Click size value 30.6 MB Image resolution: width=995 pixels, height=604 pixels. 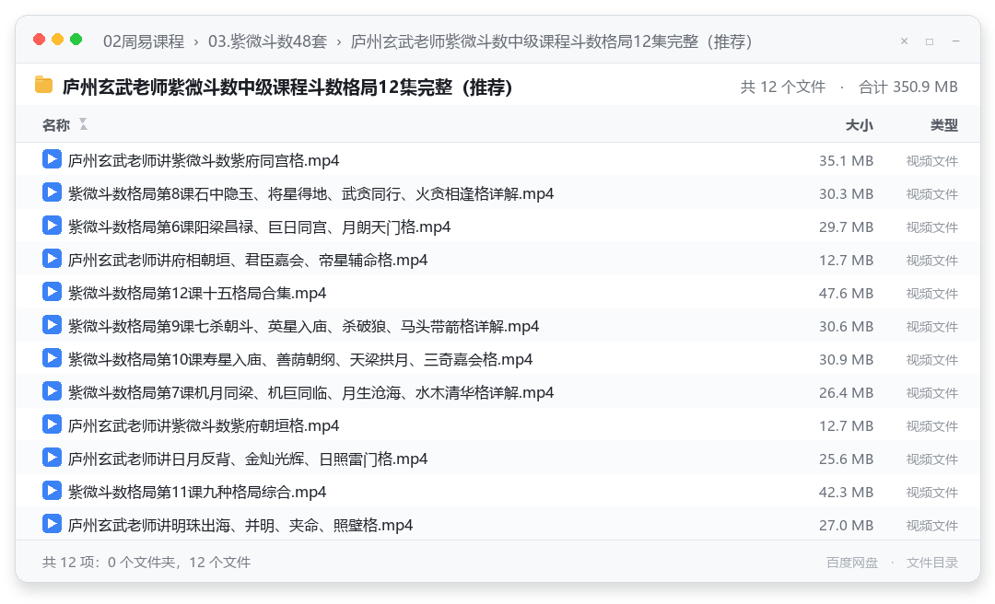pos(846,326)
